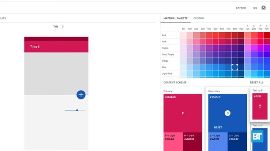Select the Red 500 color swatch
270x151 pixels.
tap(215, 35)
